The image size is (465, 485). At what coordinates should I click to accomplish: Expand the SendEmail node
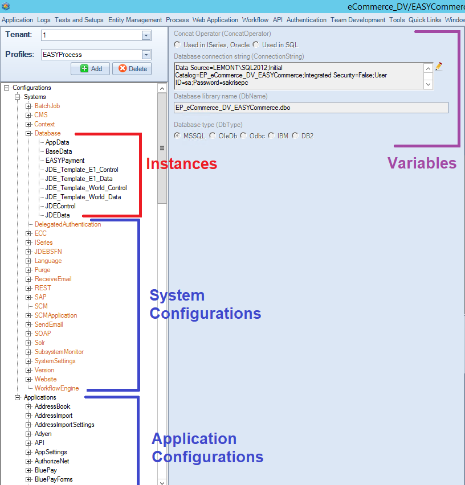tap(28, 324)
